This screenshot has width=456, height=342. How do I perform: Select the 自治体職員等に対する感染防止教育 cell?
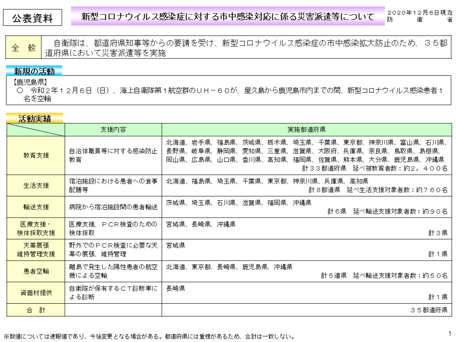(113, 155)
